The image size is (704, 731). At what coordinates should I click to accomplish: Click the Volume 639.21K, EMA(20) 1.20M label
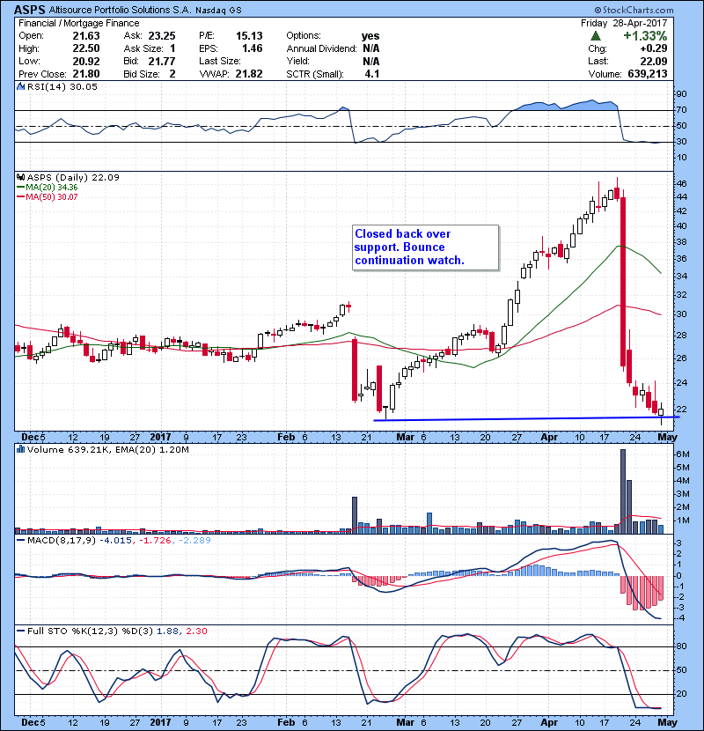point(108,450)
